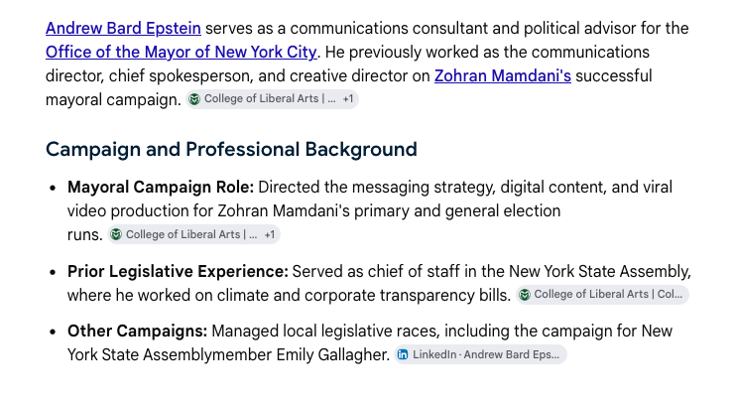Click the 'Mayoral Campaign Role:' bold label
Viewport: 734px width, 401px height.
tap(161, 188)
